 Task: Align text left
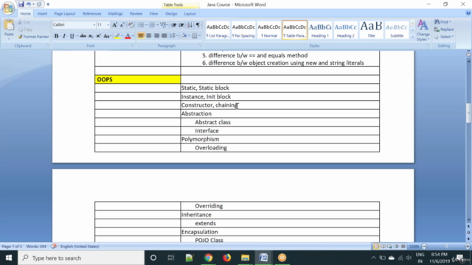pyautogui.click(x=141, y=36)
